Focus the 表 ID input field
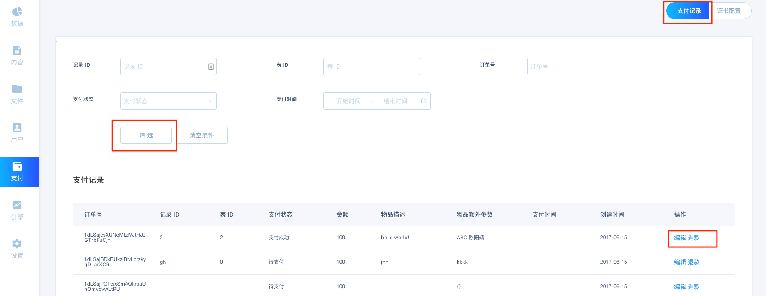 371,67
